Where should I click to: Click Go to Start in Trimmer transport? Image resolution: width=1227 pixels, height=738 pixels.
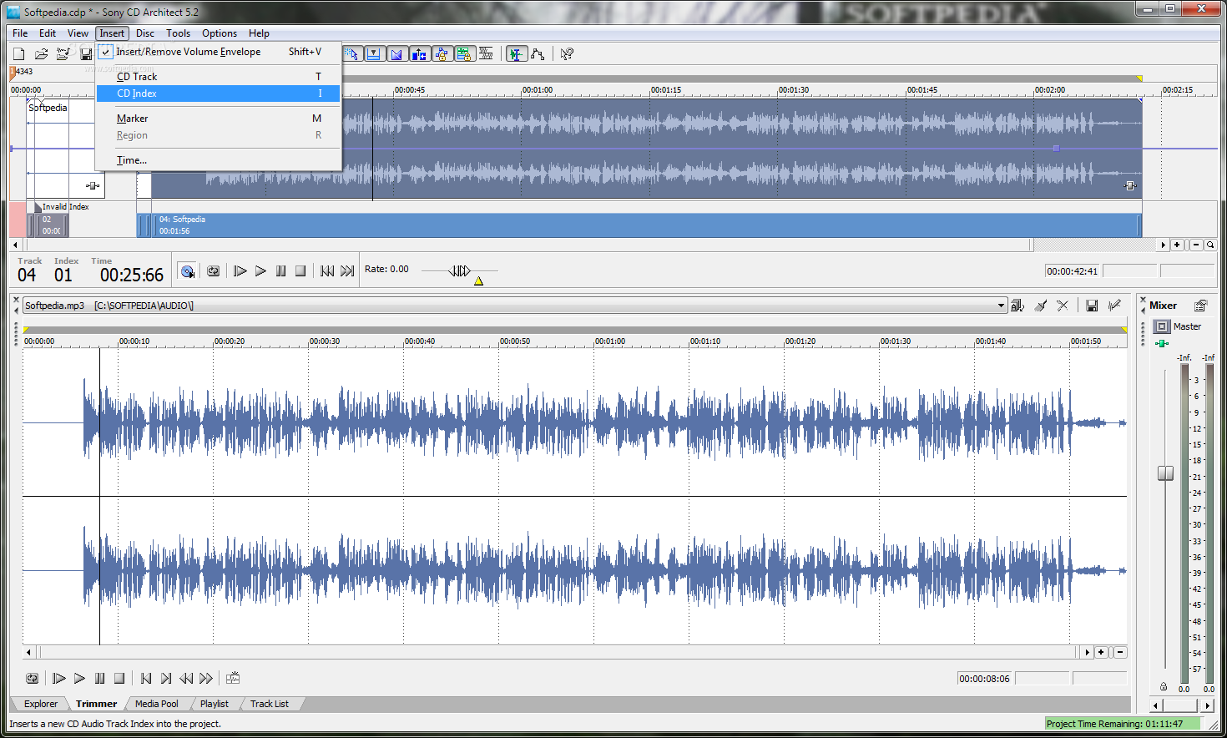pyautogui.click(x=146, y=679)
